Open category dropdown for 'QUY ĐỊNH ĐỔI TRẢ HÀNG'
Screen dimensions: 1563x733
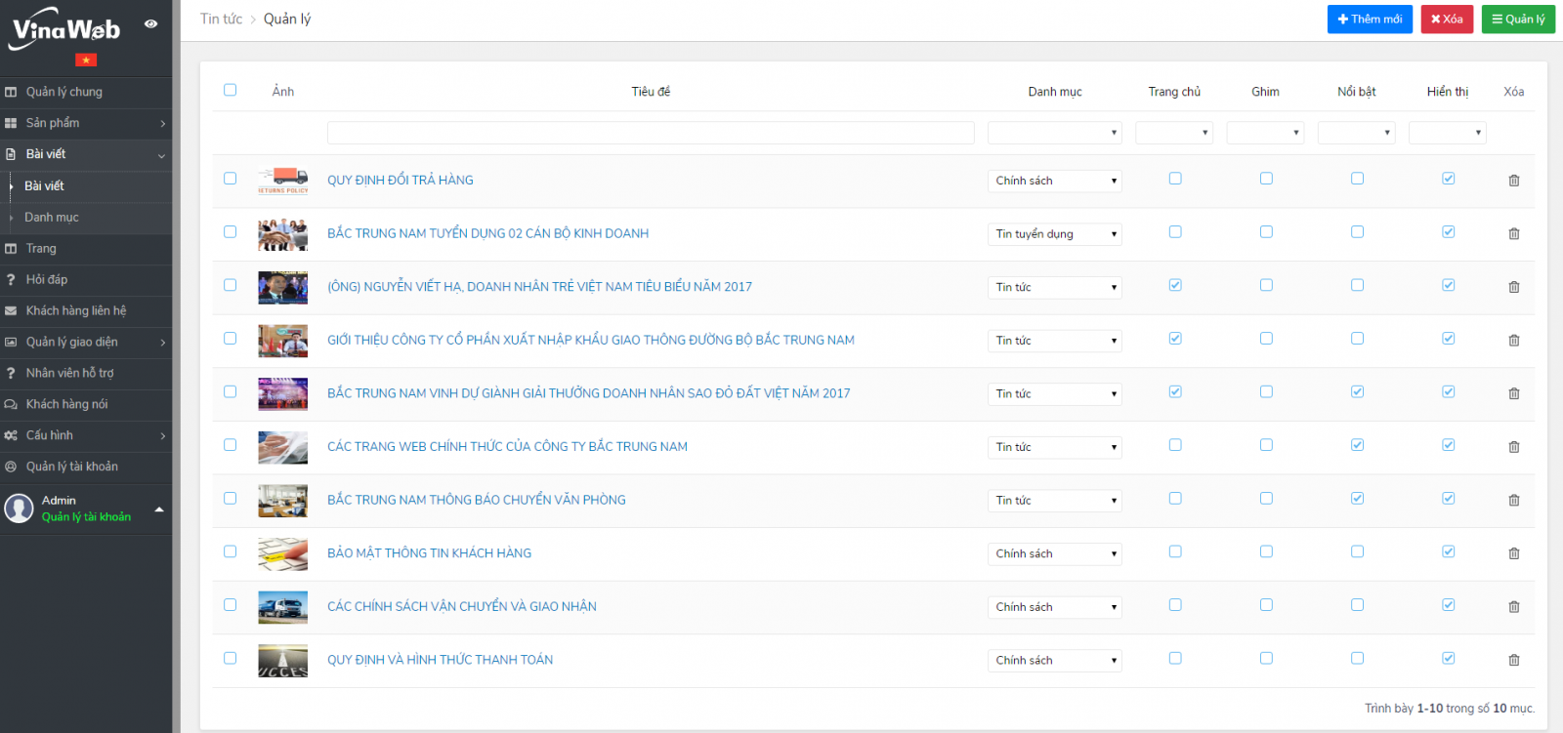(1054, 181)
